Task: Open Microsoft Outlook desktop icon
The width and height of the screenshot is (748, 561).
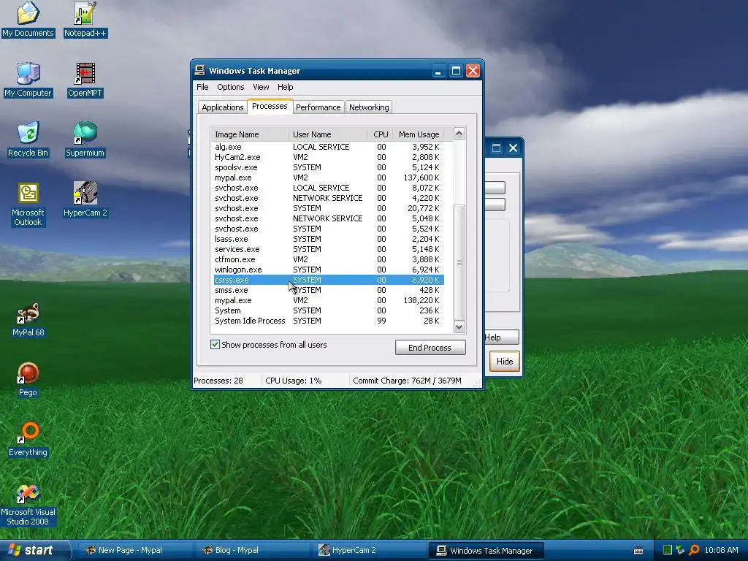Action: point(28,205)
